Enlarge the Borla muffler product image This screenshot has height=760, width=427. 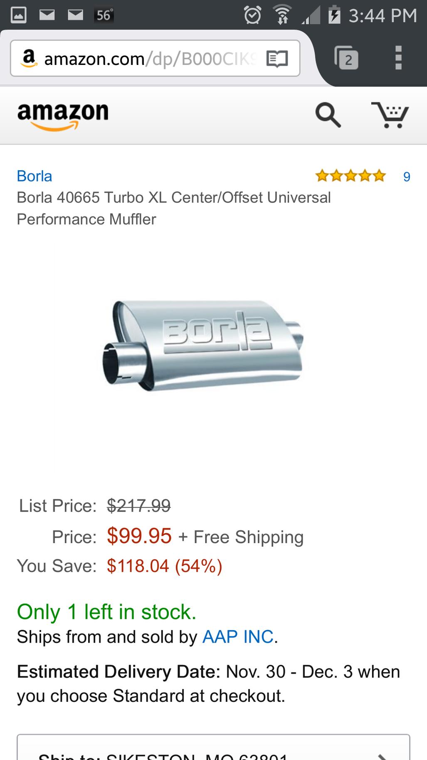(x=203, y=345)
